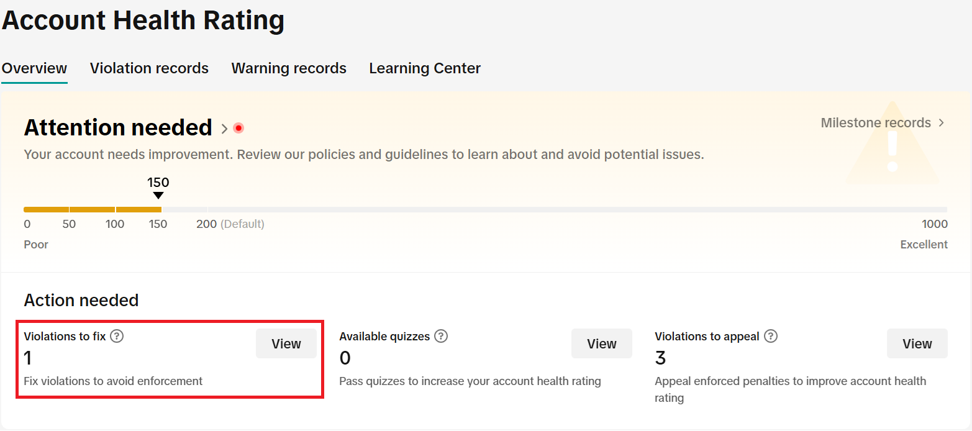Click the 200 (Default) scale label

point(230,224)
